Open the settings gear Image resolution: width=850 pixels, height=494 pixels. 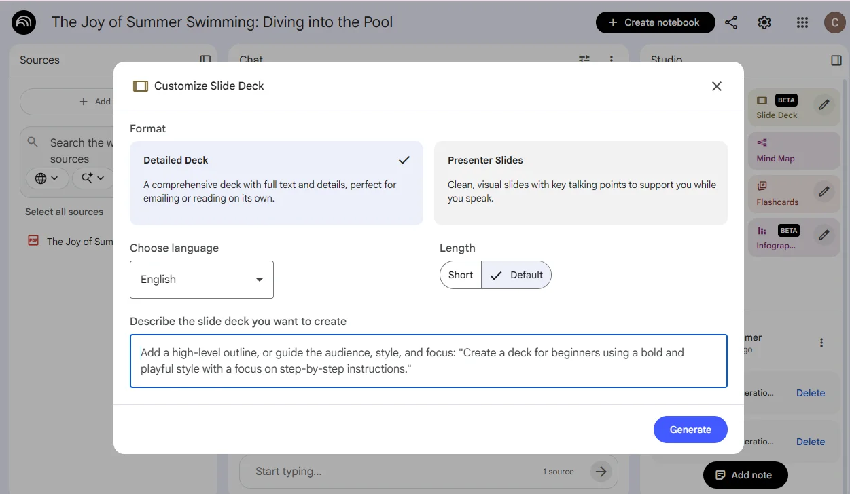(764, 22)
